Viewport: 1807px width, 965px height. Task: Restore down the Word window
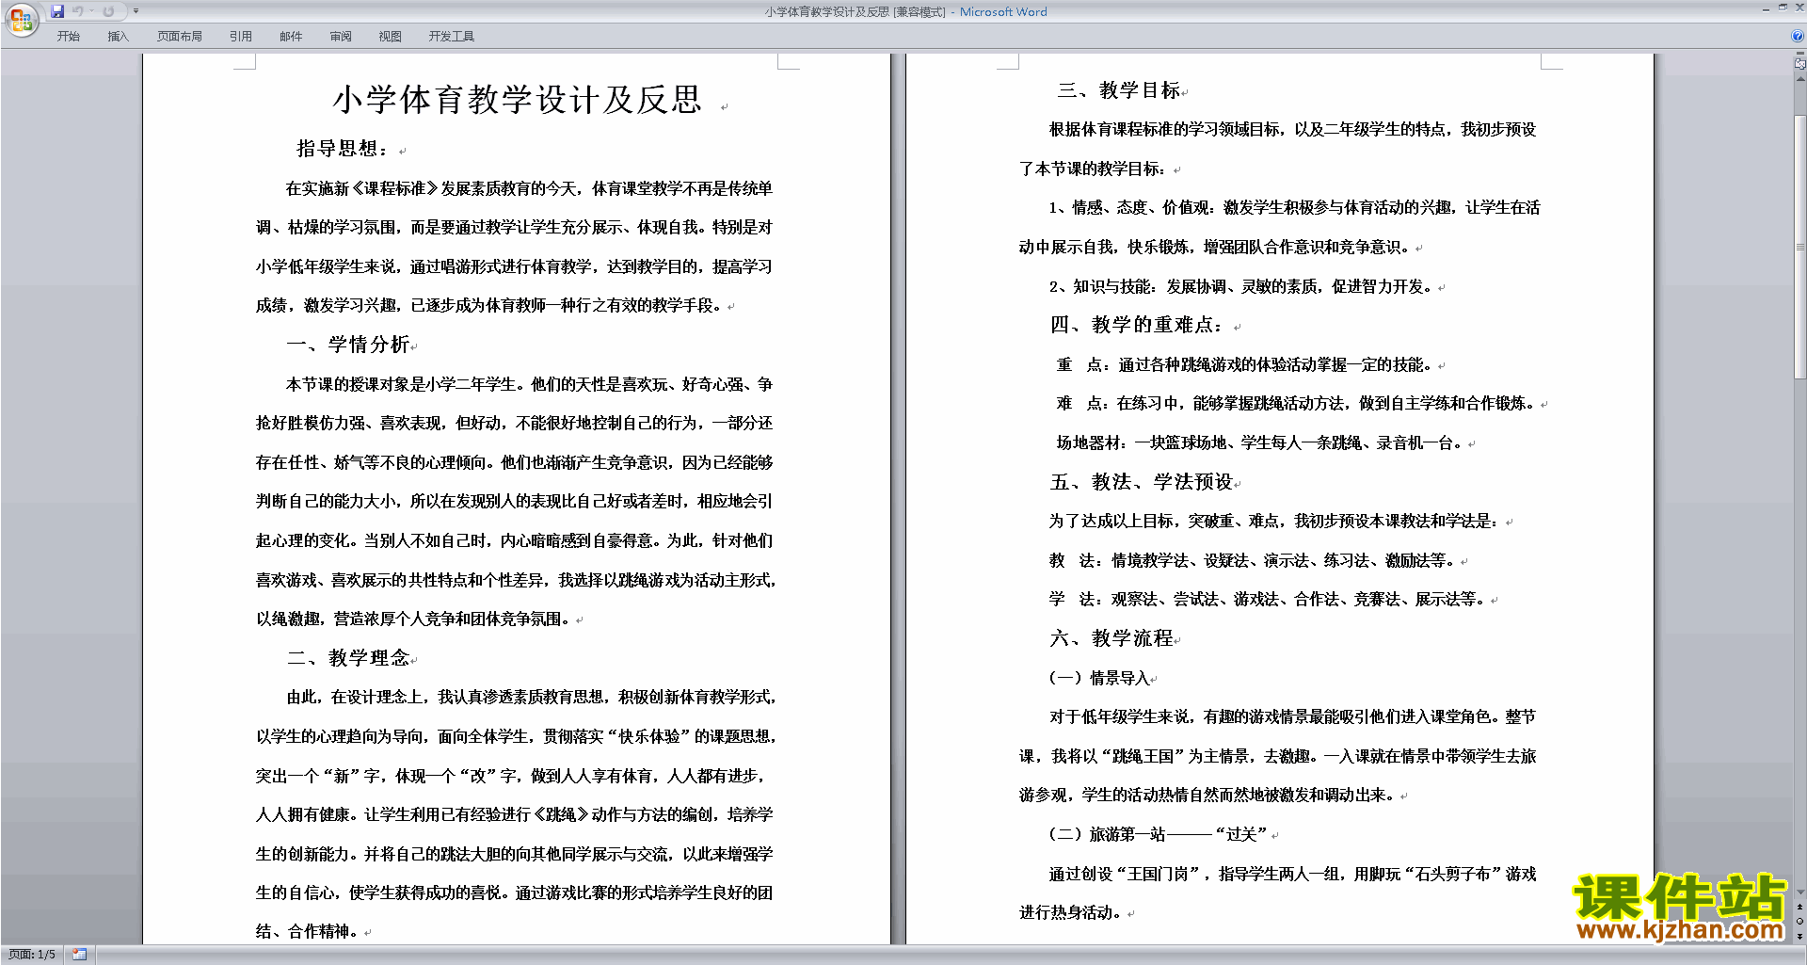pyautogui.click(x=1783, y=8)
